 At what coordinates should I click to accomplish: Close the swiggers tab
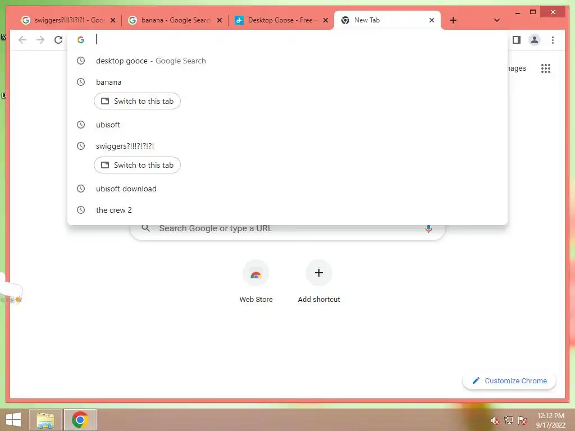[x=113, y=20]
